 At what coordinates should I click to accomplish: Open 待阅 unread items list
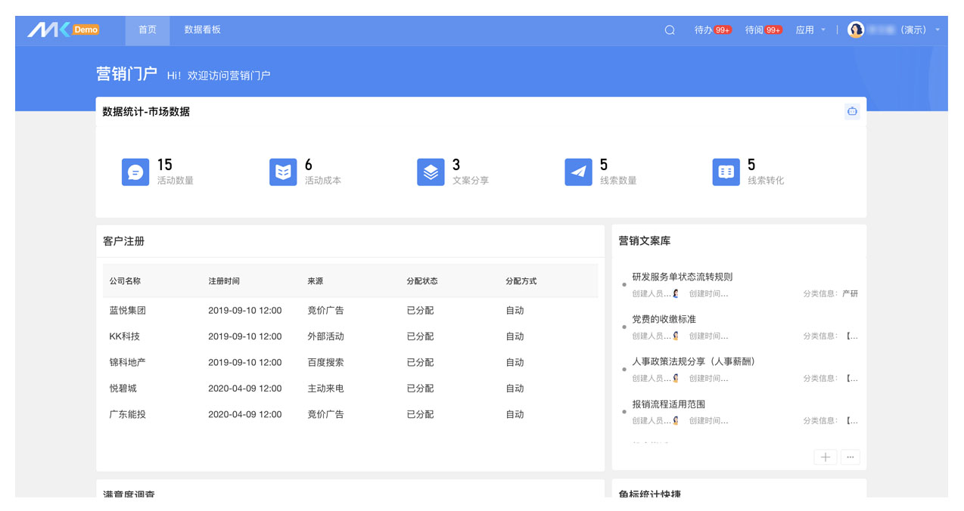[763, 30]
